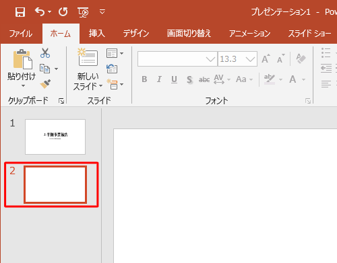Switch to the 挿入 tab
Image resolution: width=337 pixels, height=263 pixels.
(x=97, y=34)
